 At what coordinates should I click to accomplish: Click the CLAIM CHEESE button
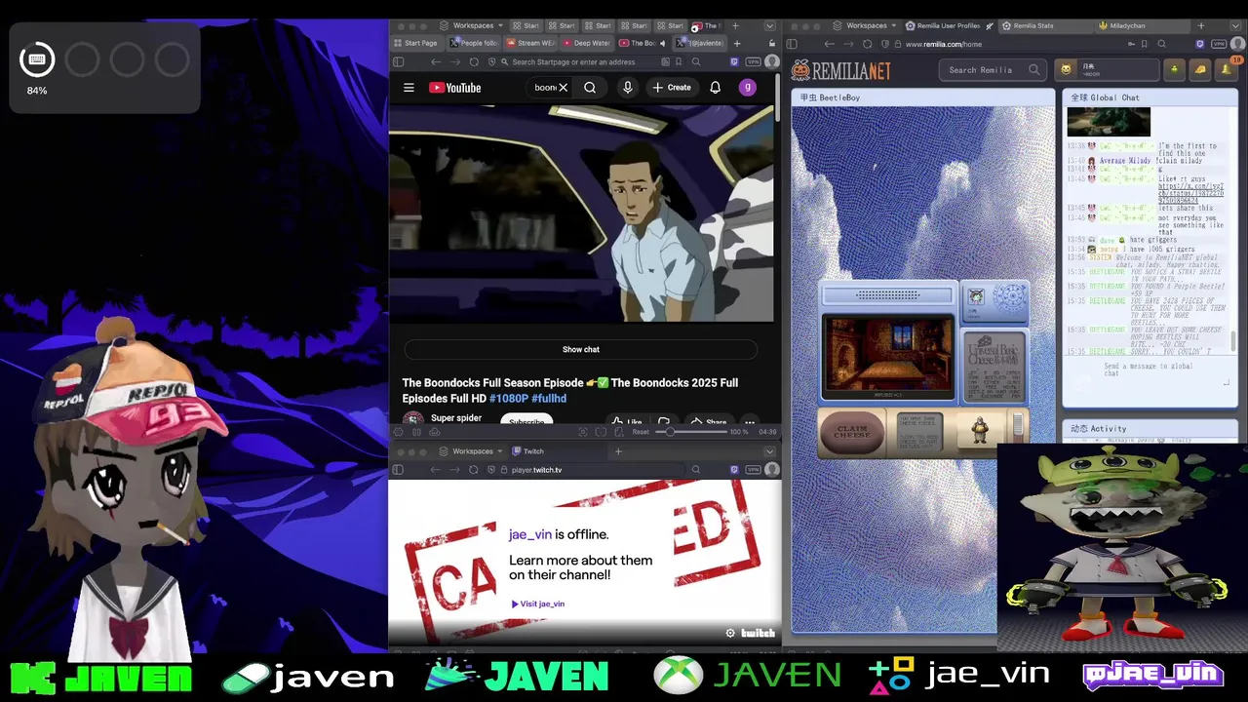[x=852, y=432]
